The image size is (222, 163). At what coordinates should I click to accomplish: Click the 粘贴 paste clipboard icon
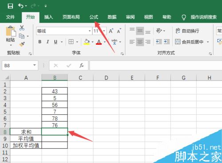[x=11, y=31]
